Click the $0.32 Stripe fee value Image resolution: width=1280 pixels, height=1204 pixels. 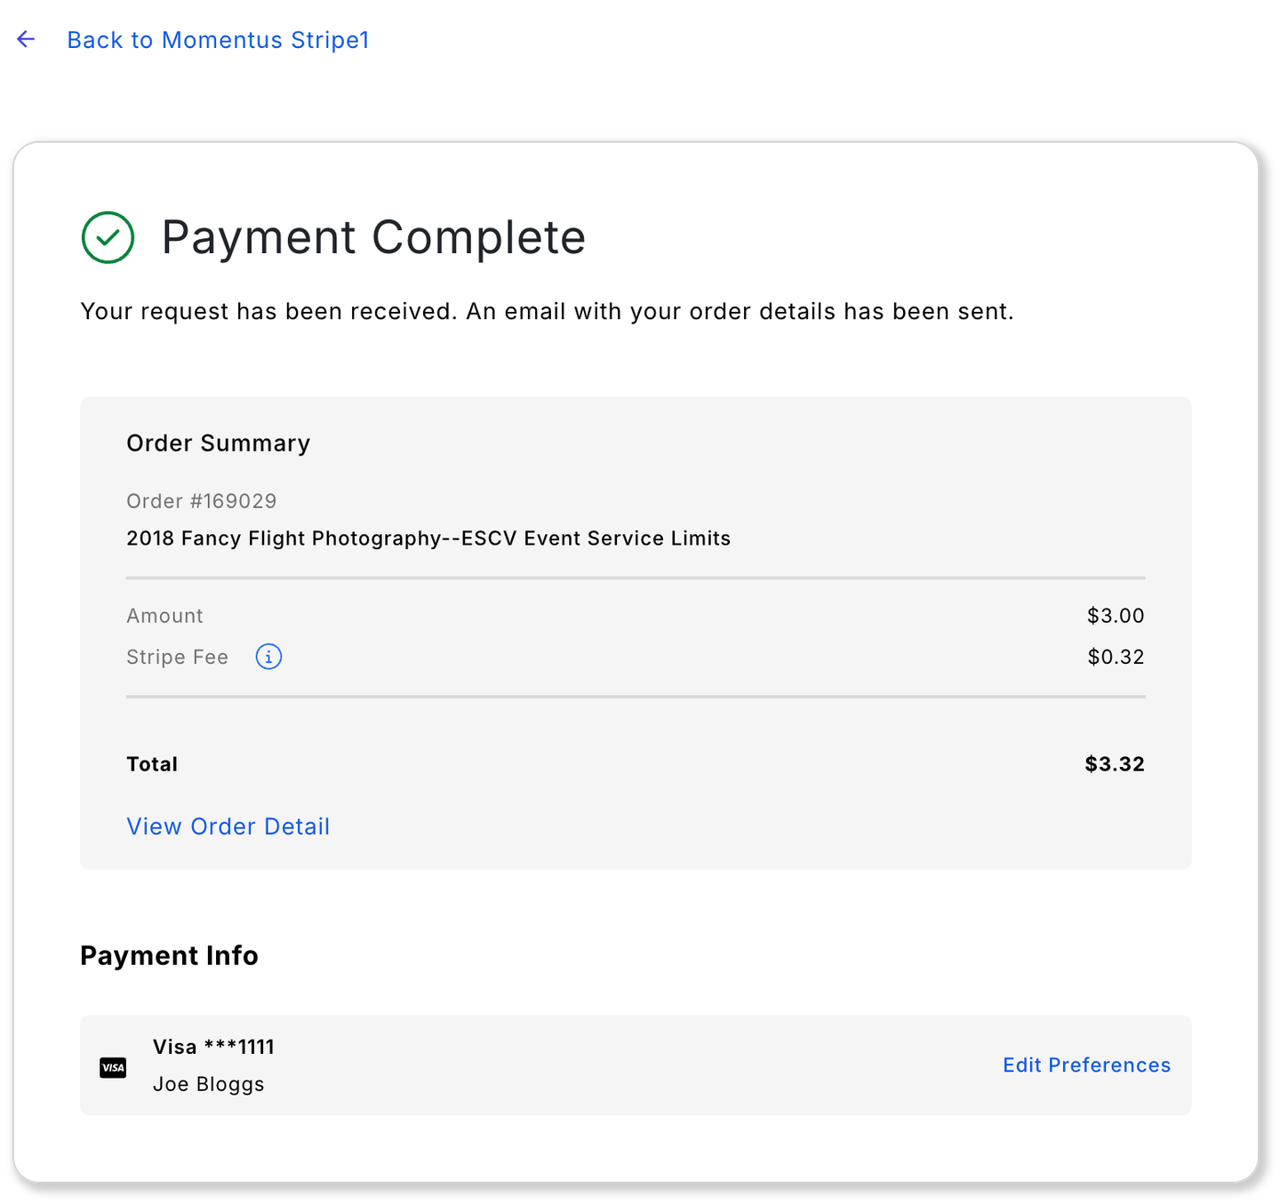click(1116, 657)
